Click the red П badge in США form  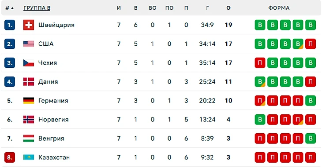click(x=311, y=44)
